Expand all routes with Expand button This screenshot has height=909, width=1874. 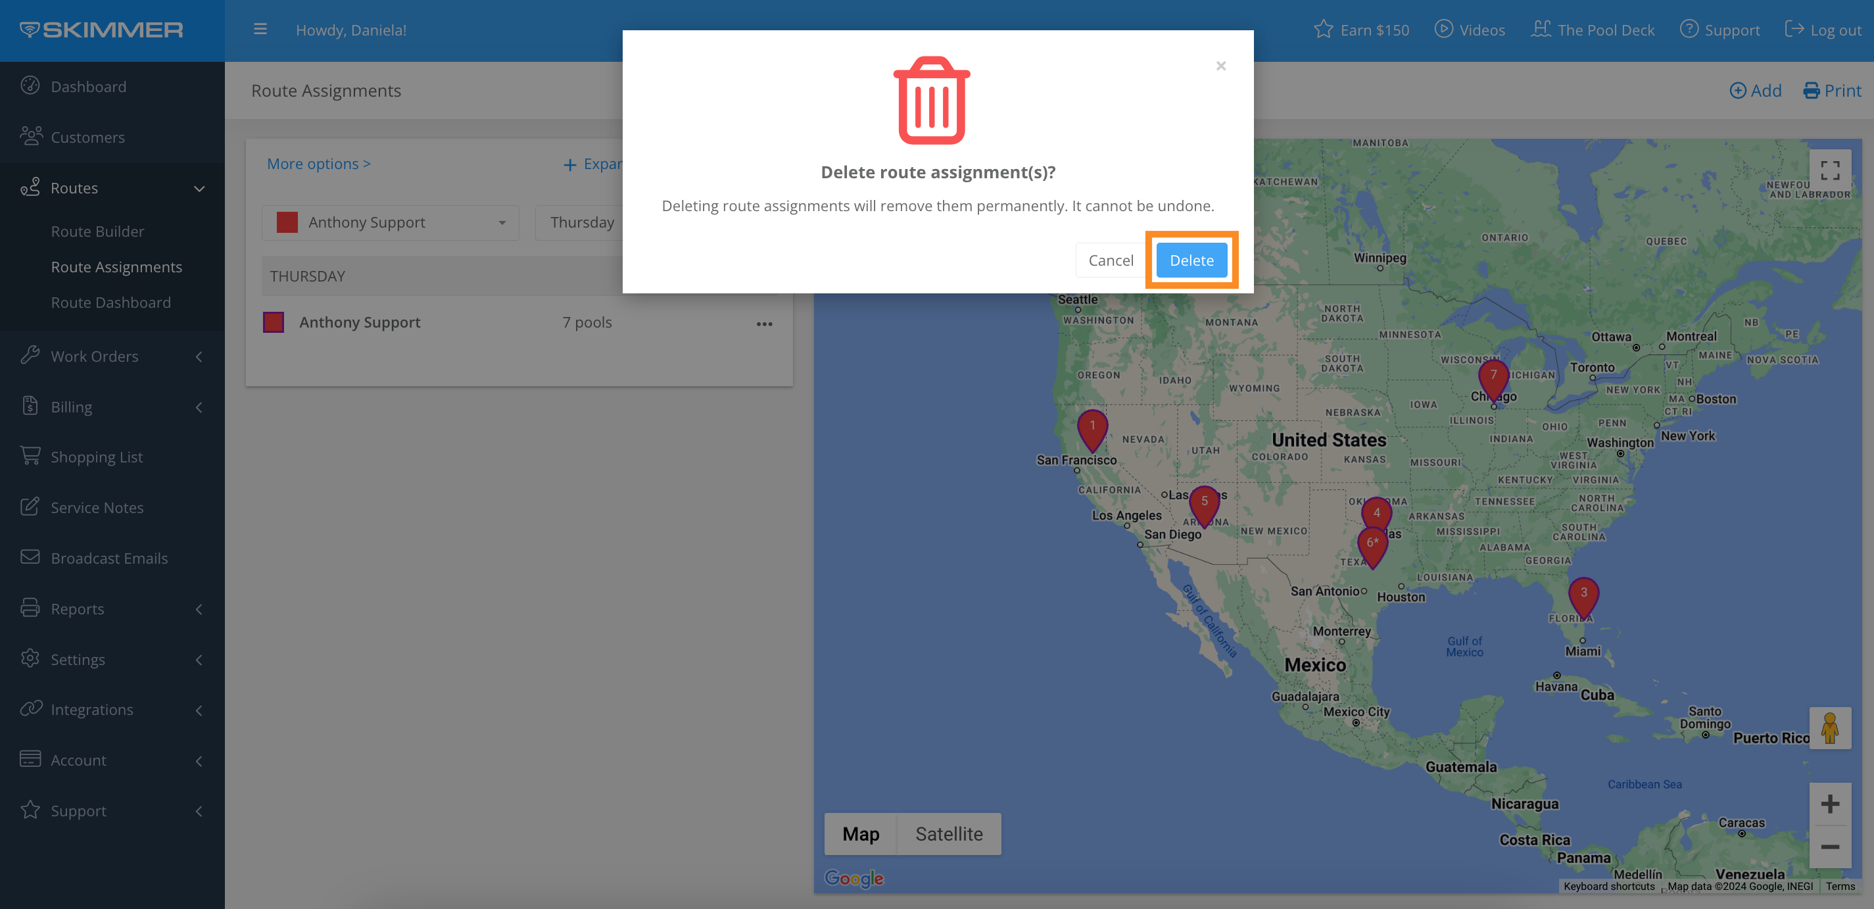coord(593,164)
